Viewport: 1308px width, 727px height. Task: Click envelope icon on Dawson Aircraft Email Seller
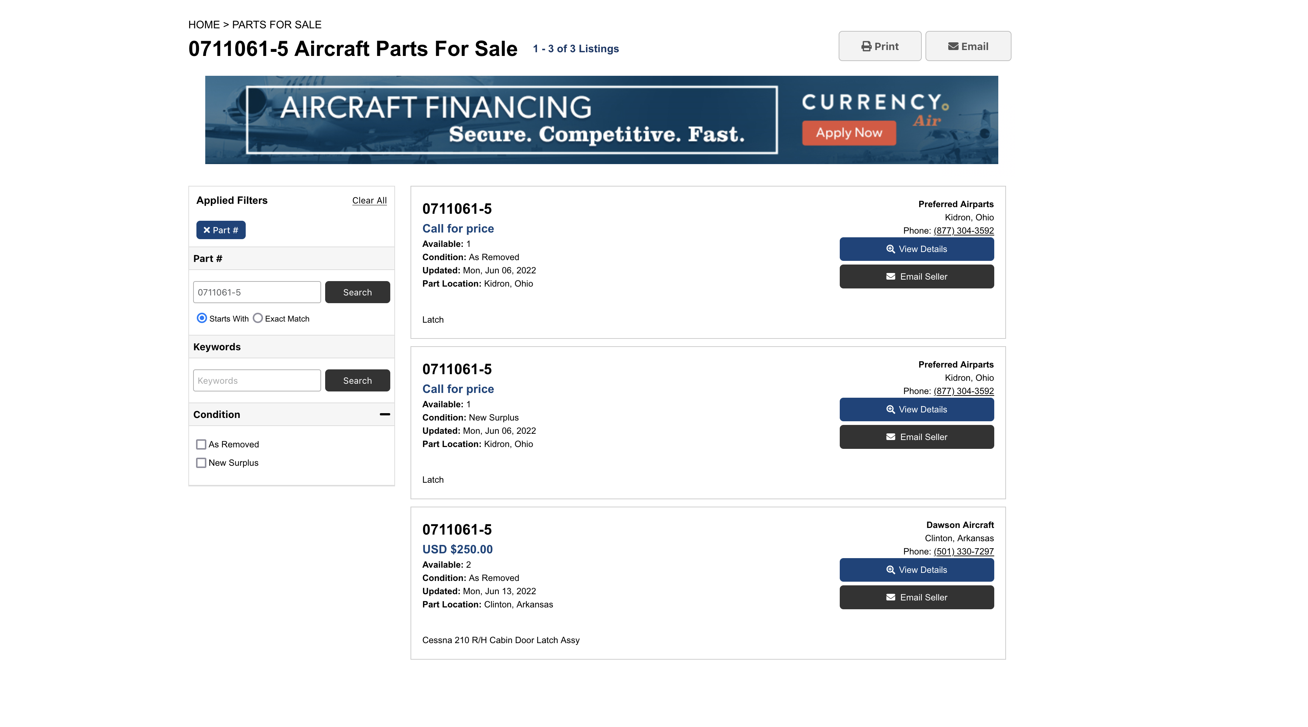(x=891, y=597)
